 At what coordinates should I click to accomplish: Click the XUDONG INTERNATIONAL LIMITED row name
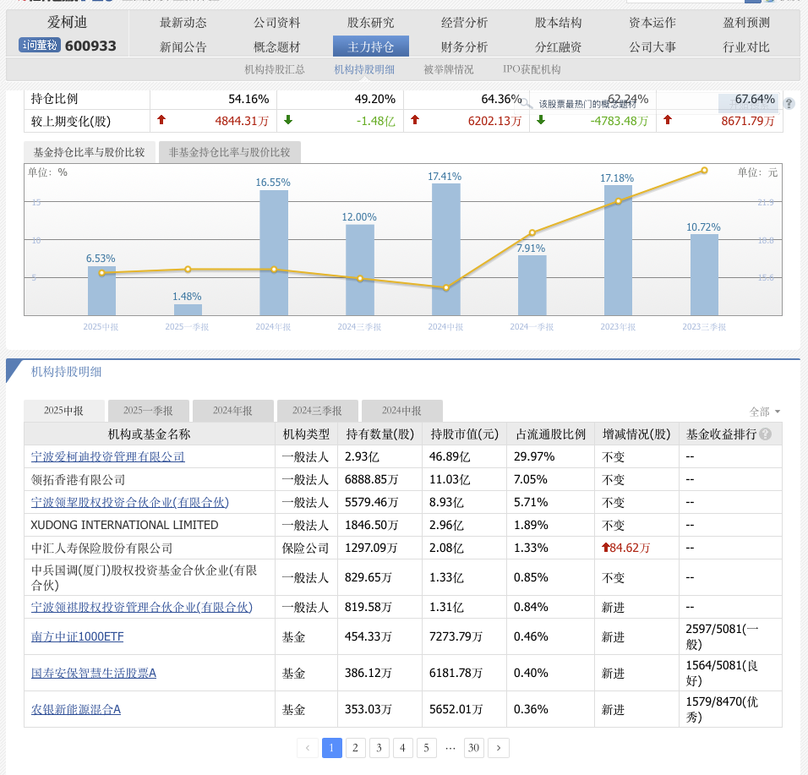[x=124, y=525]
